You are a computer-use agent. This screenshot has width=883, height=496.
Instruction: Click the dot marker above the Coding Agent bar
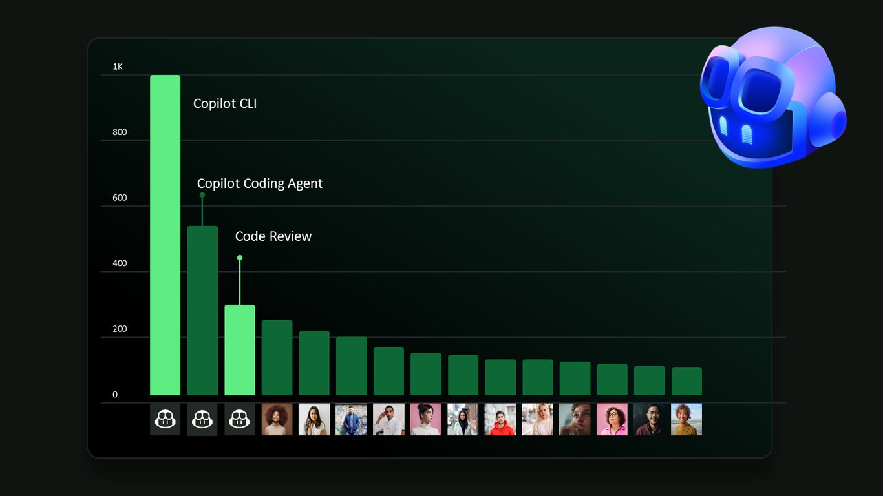[x=202, y=194]
